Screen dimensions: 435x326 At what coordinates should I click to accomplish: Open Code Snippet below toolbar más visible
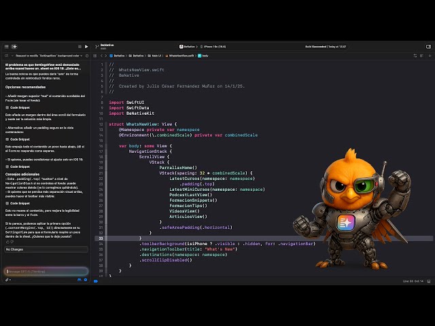click(x=18, y=203)
